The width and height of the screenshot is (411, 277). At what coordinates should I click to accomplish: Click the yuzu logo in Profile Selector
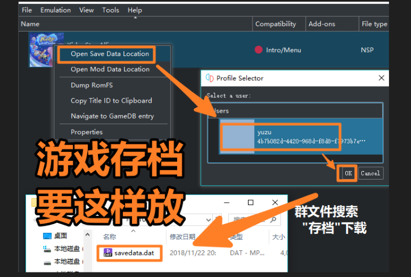pyautogui.click(x=209, y=78)
